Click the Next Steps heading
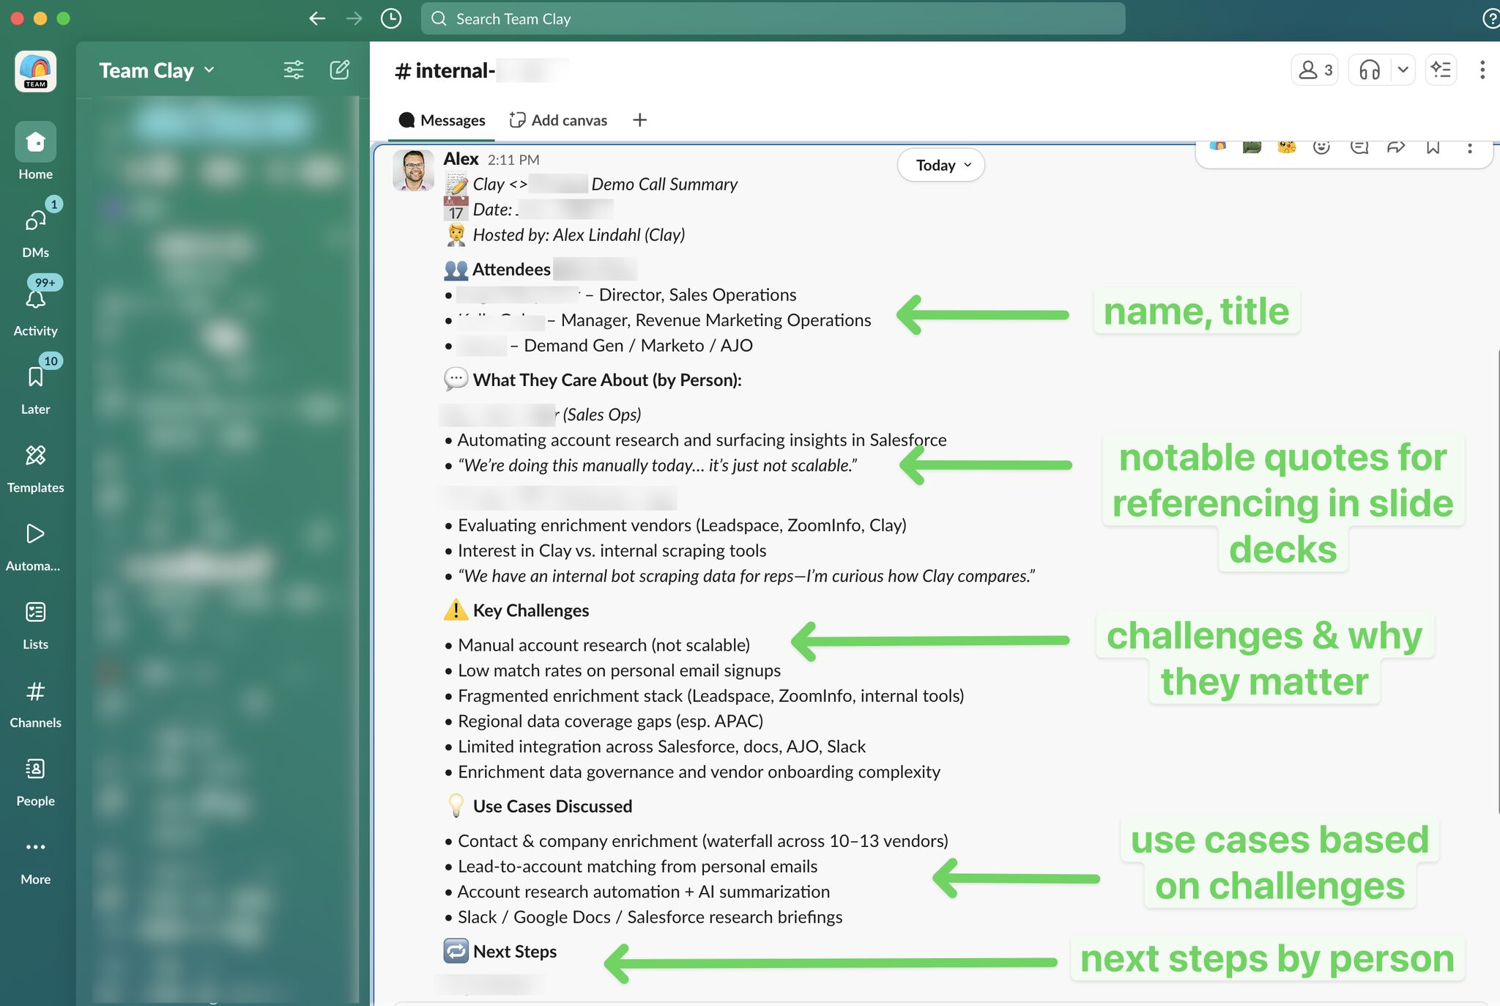This screenshot has width=1500, height=1006. pyautogui.click(x=514, y=952)
